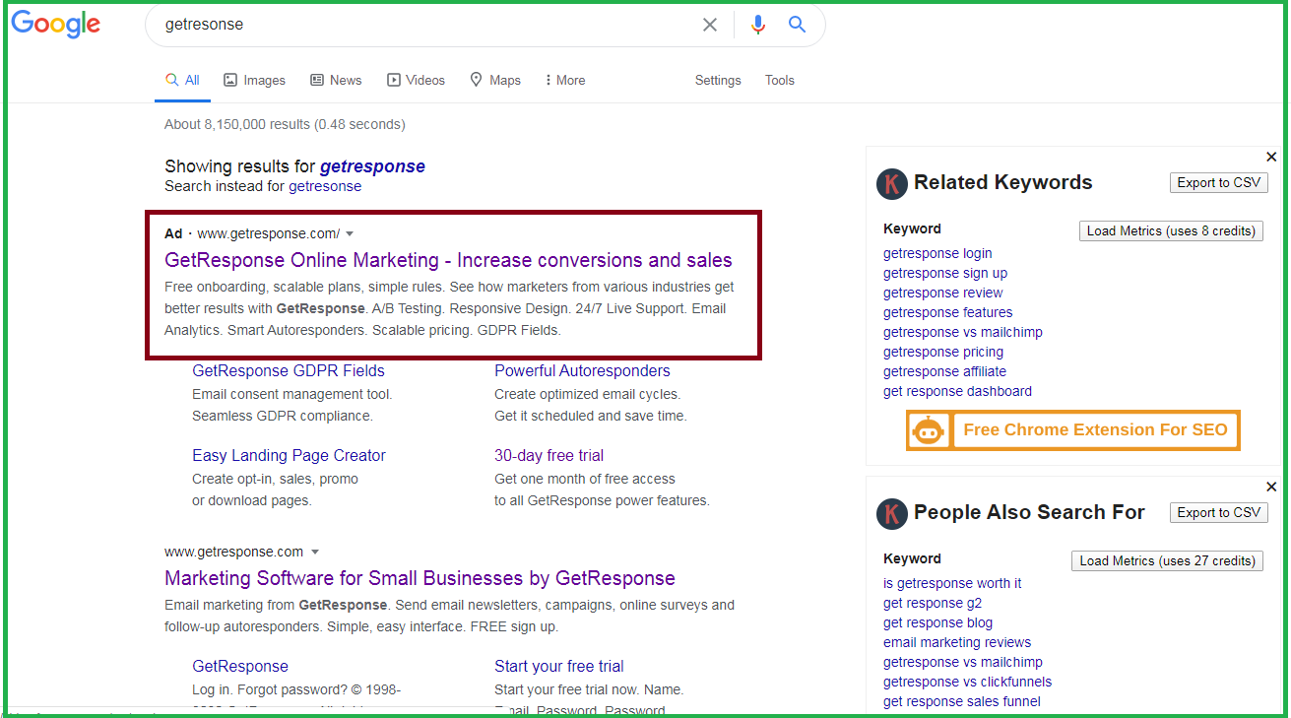Close the People Also Search For panel

[1271, 487]
